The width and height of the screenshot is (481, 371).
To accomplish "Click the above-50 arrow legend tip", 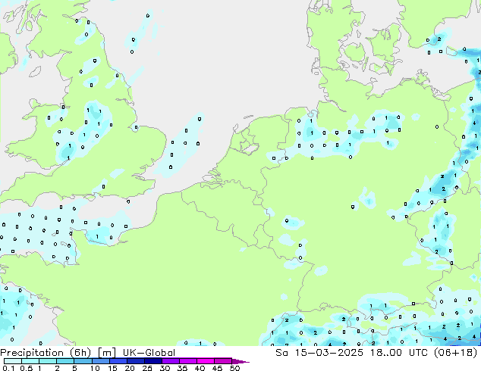I will coord(240,361).
